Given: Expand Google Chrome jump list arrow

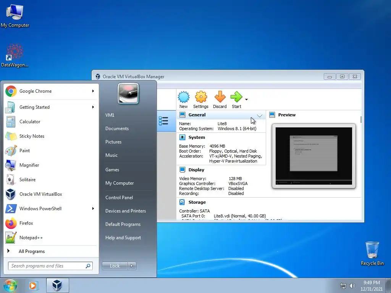Looking at the screenshot, I should coord(93,91).
